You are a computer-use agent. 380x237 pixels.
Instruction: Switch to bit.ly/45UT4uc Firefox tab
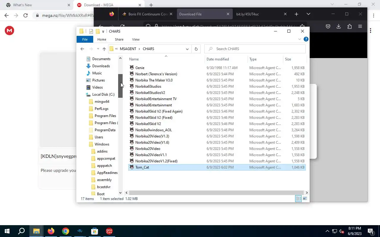pos(261,14)
